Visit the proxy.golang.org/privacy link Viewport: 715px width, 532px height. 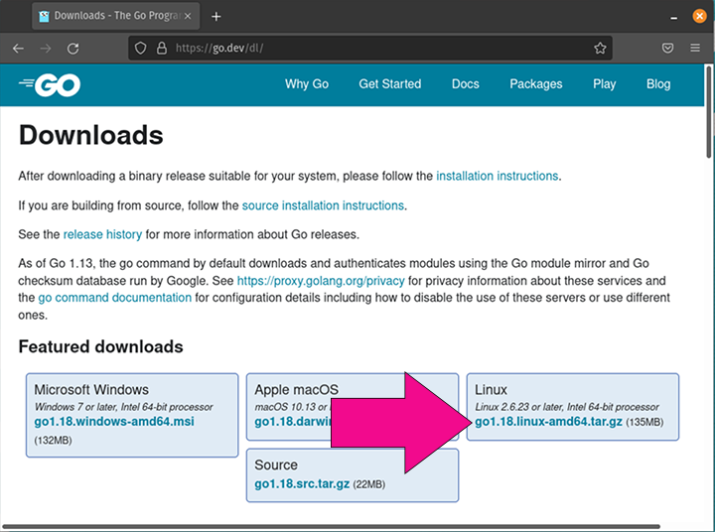point(321,281)
